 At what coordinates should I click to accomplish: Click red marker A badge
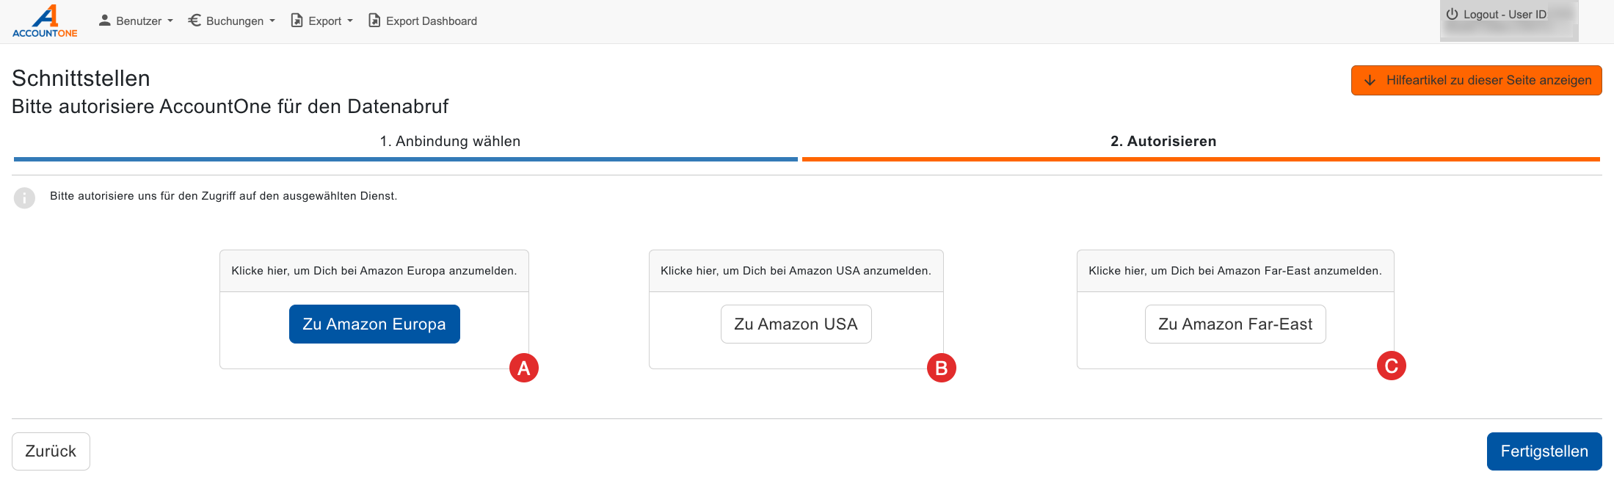(524, 368)
